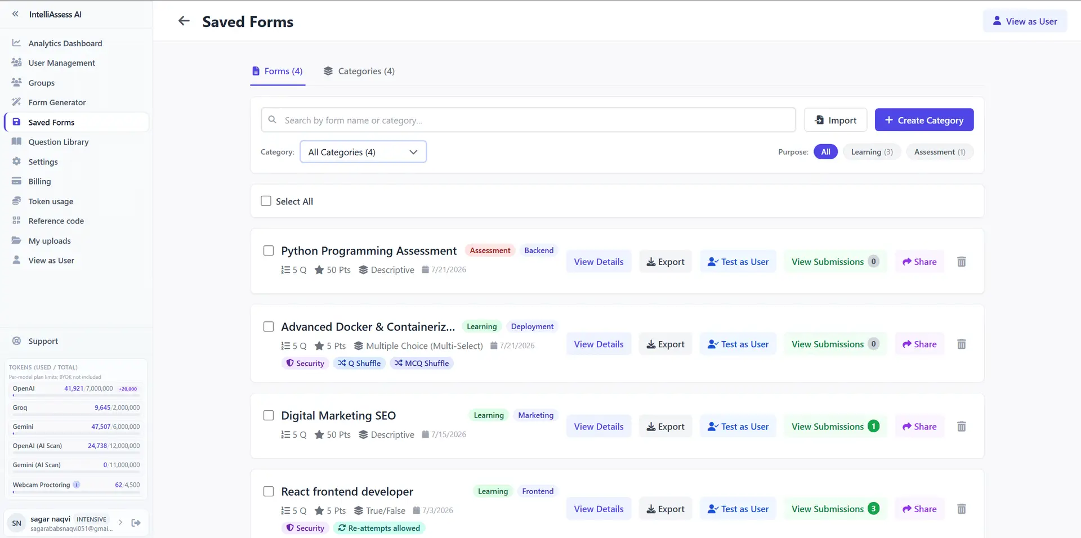
Task: Click the Deployment category tag
Action: click(x=532, y=326)
